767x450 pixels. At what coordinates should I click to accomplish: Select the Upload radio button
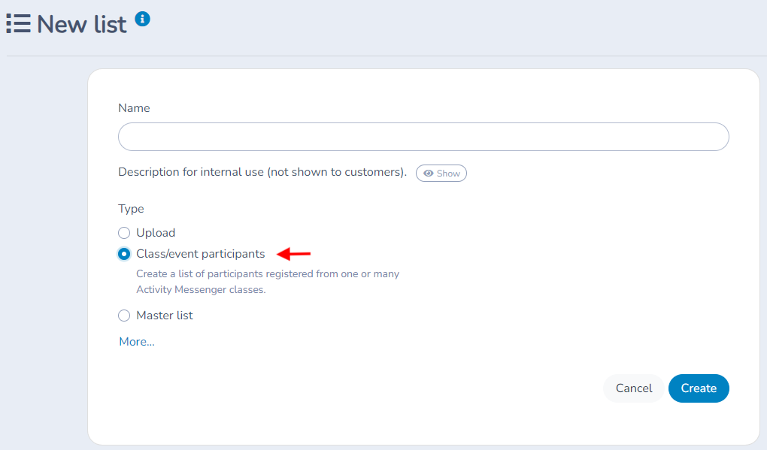coord(124,233)
